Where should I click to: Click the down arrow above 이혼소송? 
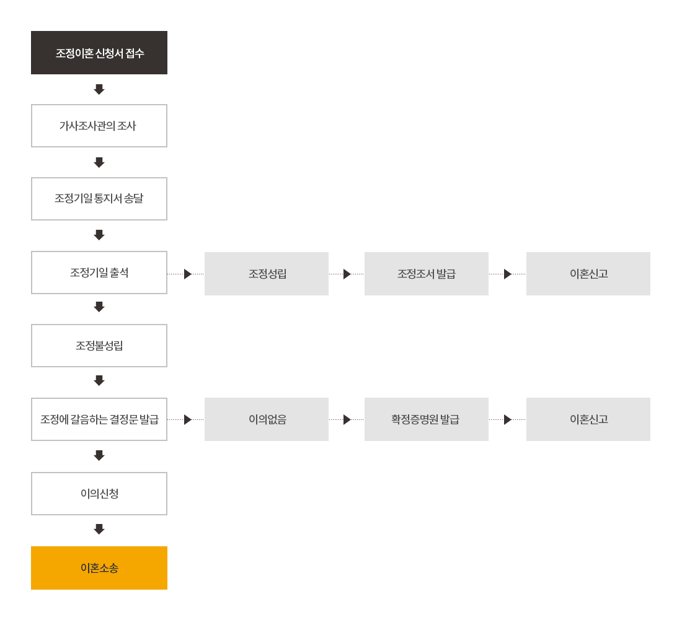99,529
